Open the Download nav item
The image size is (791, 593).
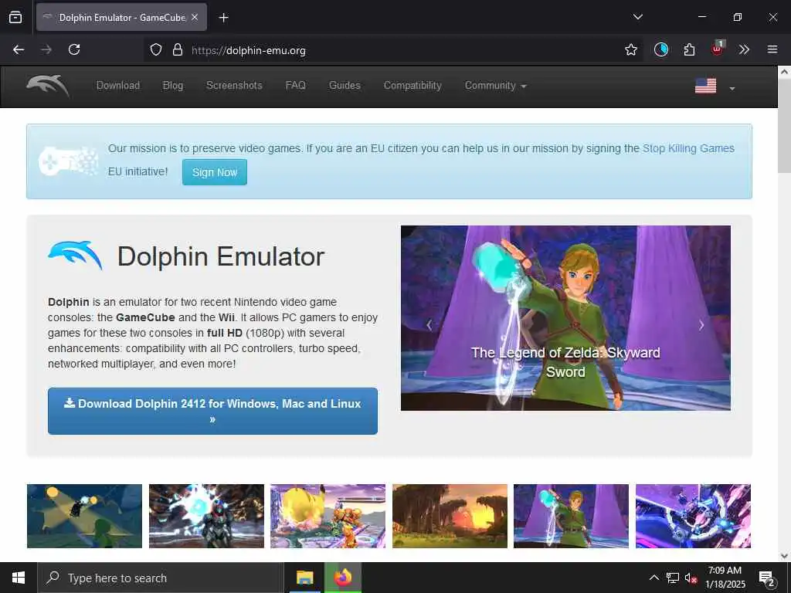(118, 86)
